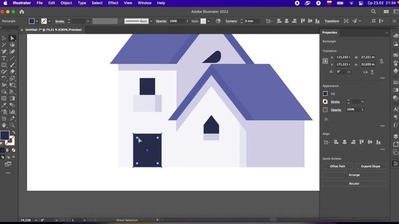Select the Magic Wand tool
Screen dimensions: 399x224
(4, 45)
